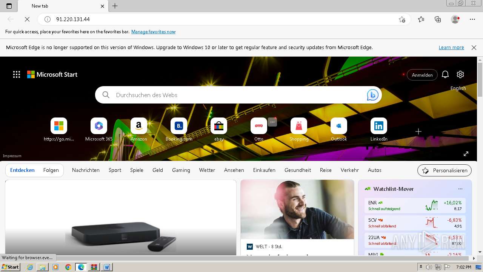Launch Bing chat from search box
The height and width of the screenshot is (272, 483).
point(372,95)
